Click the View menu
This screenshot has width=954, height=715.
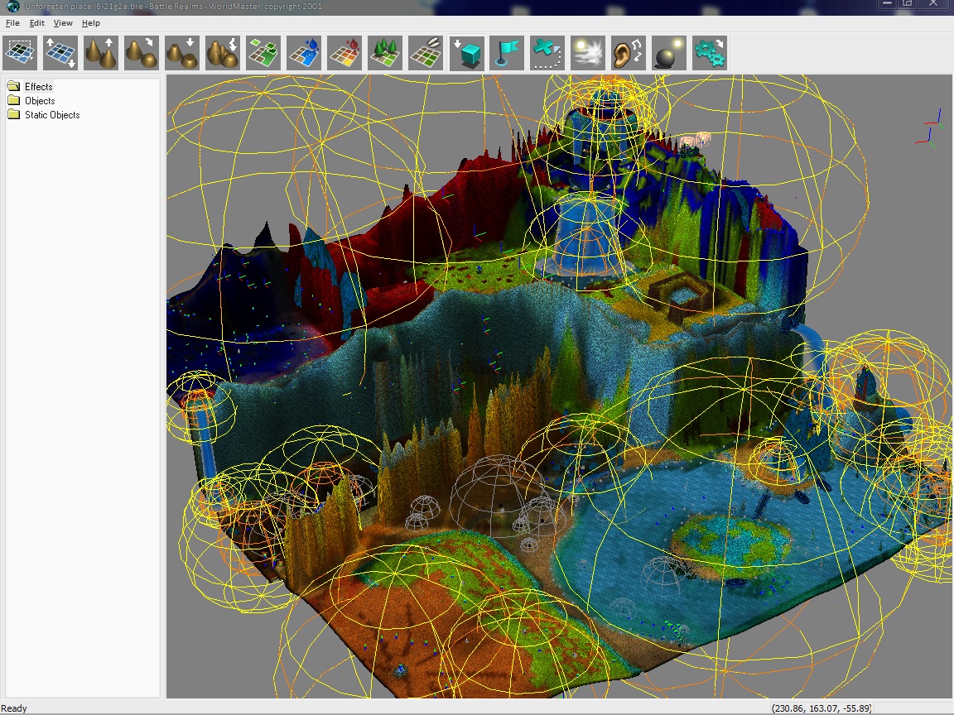pyautogui.click(x=63, y=23)
